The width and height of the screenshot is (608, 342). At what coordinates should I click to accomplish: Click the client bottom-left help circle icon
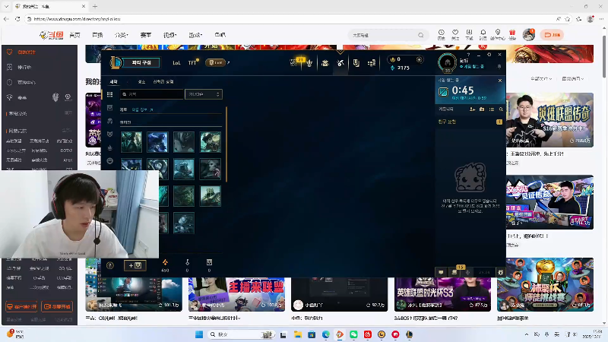coord(110,265)
